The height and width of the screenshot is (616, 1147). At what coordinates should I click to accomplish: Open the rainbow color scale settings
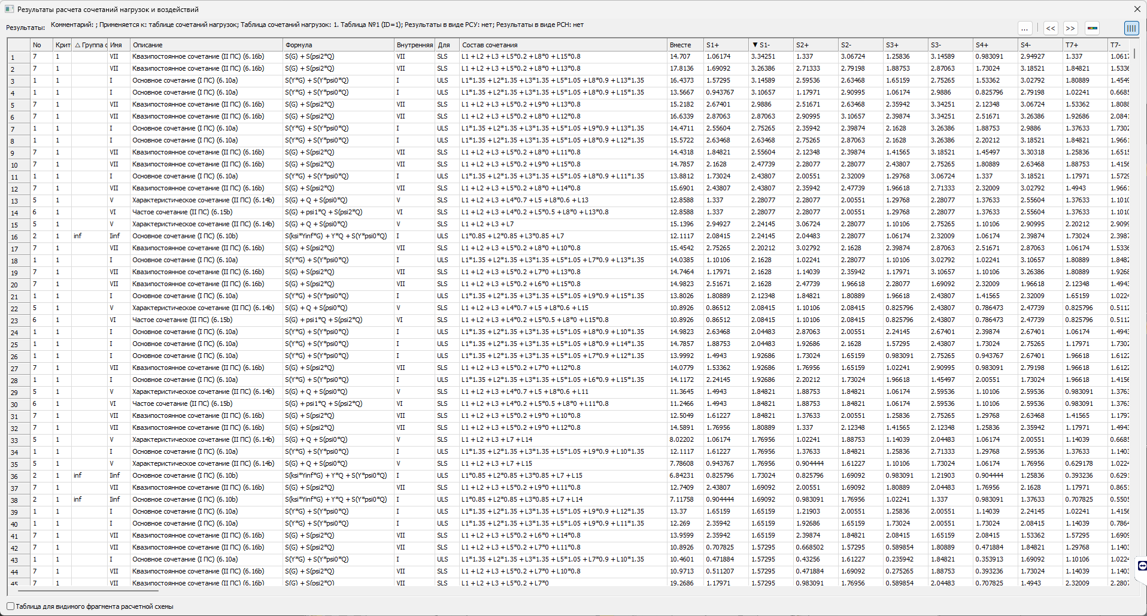tap(1093, 28)
